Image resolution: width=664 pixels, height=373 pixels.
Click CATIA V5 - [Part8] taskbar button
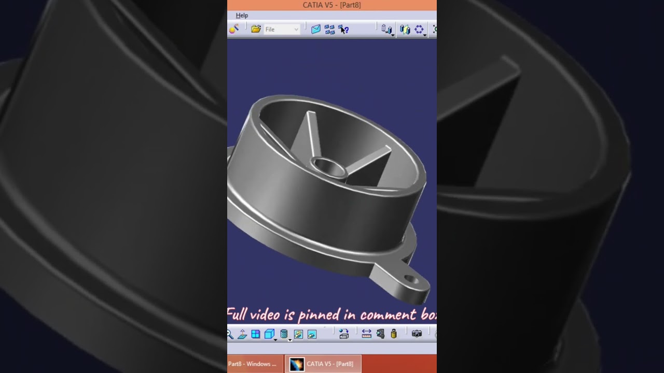(x=323, y=364)
